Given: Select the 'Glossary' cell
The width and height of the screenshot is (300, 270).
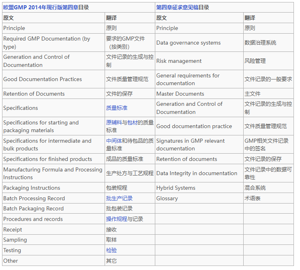Looking at the screenshot, I should pos(199,198).
